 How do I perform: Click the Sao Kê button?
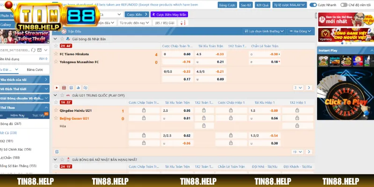pyautogui.click(x=246, y=5)
